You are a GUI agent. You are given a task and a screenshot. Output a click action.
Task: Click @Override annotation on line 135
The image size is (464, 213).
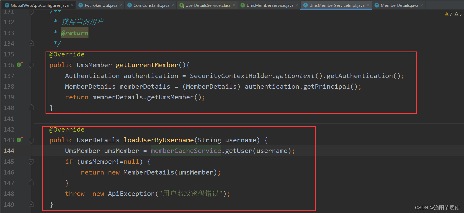[67, 54]
